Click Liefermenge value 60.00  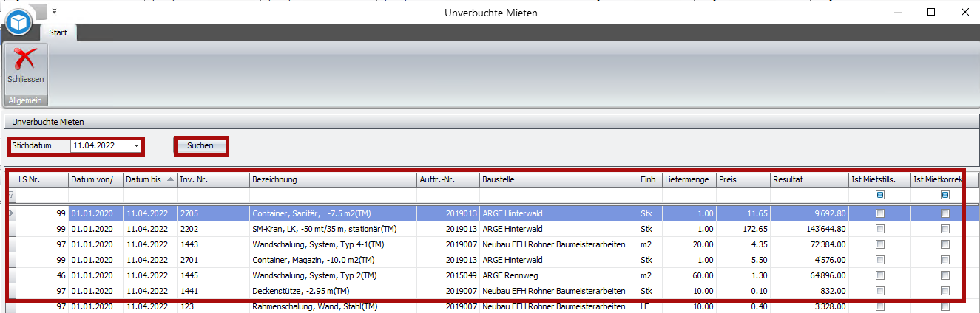(689, 275)
